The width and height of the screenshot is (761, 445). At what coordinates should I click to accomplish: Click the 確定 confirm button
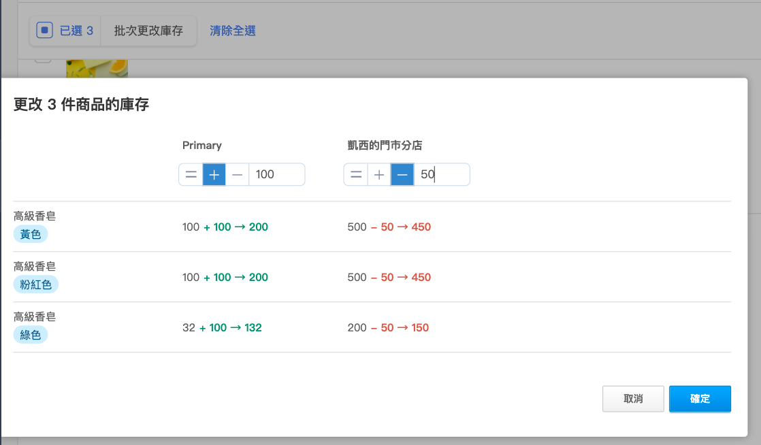click(700, 399)
